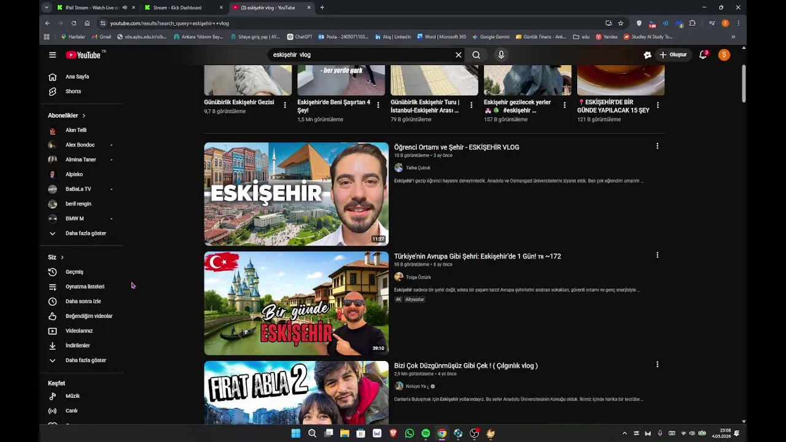Open Spotify from the taskbar
The image size is (786, 442).
tap(426, 433)
